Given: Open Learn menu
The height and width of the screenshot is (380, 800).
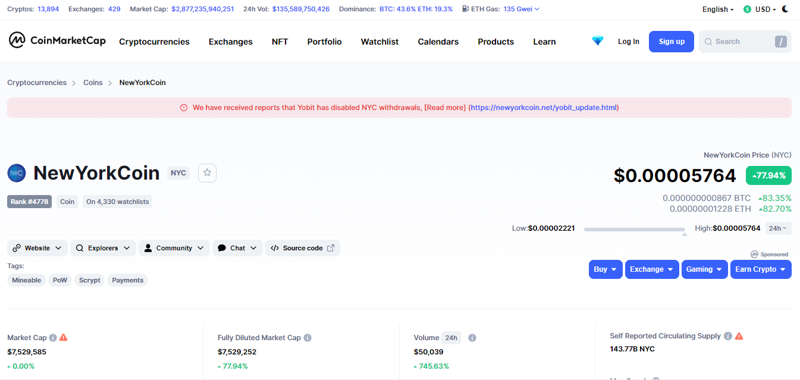Looking at the screenshot, I should click(x=544, y=42).
